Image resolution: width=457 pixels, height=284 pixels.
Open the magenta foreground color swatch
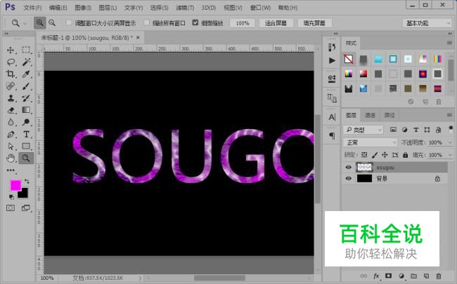click(15, 185)
